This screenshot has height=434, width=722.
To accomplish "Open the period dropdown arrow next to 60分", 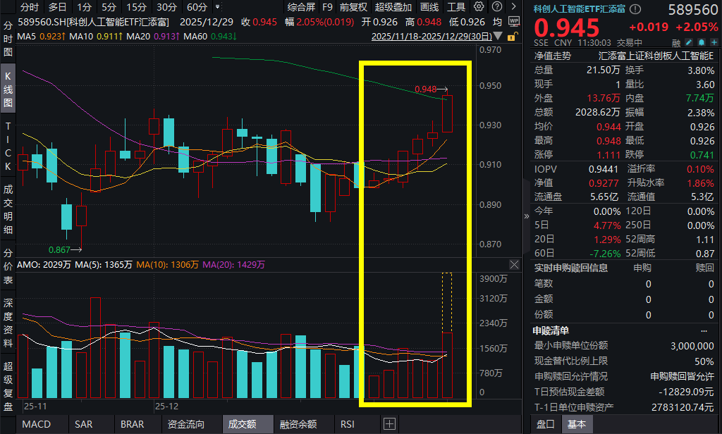I will [217, 6].
